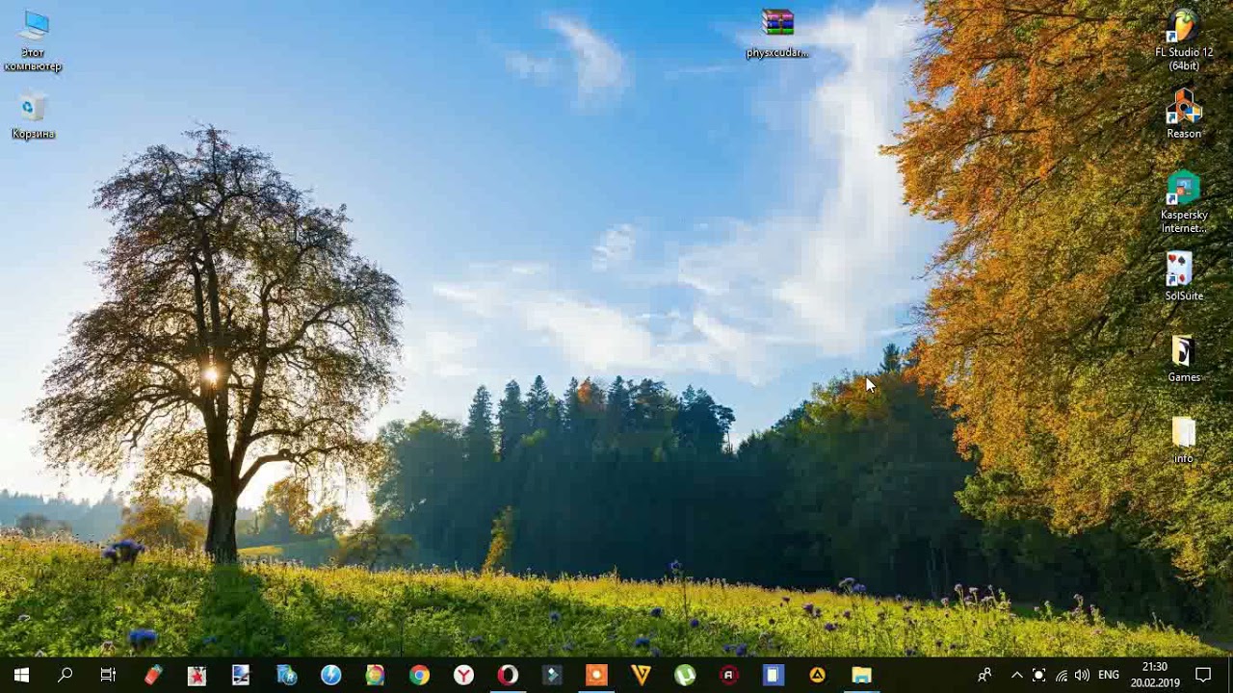Switch the ENG input language indicator

coord(1109,676)
